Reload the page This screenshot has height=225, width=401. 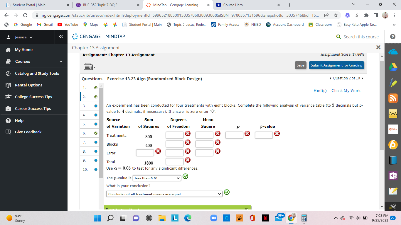tap(25, 15)
